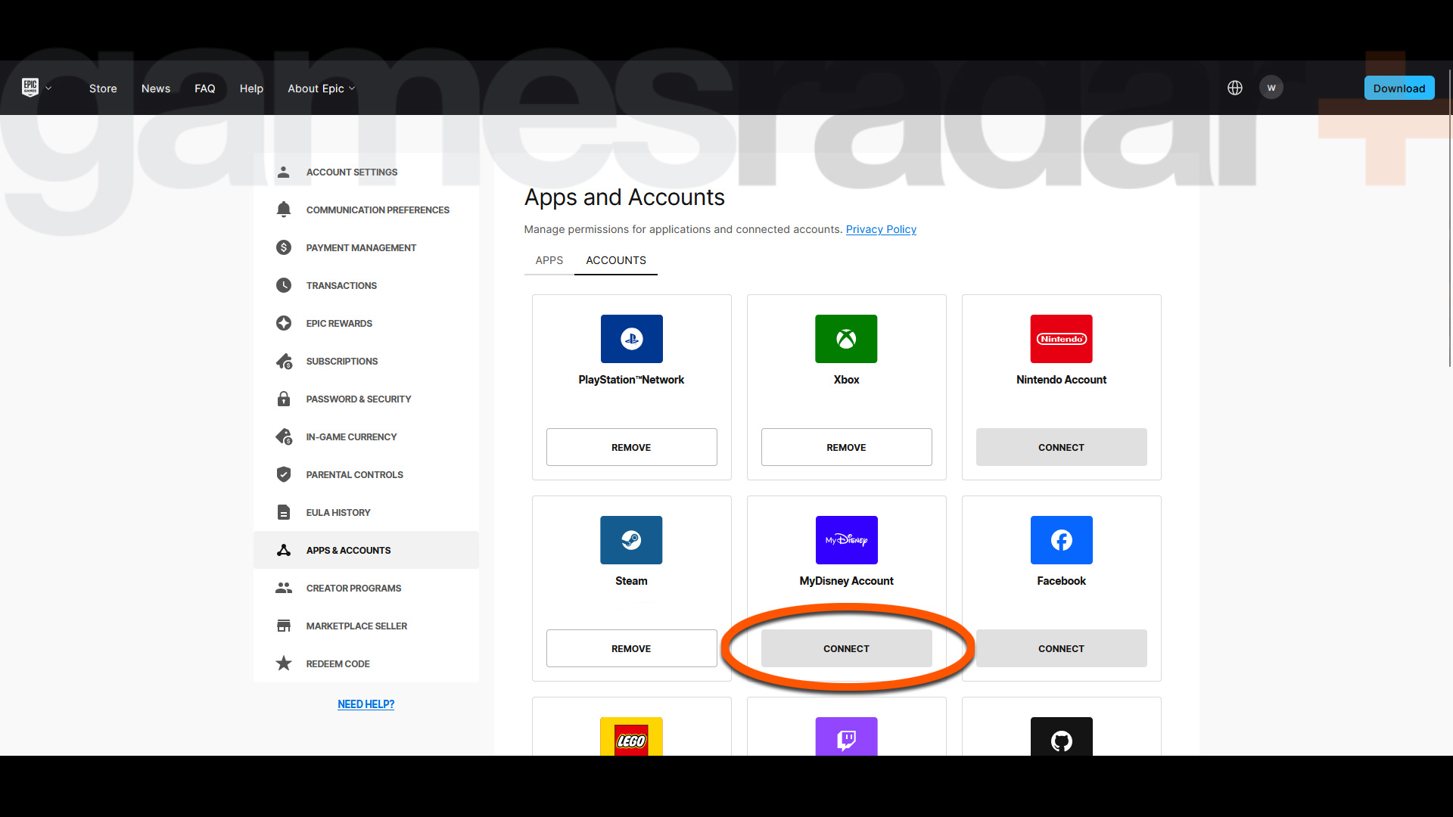Open MARKETPLACE SELLER section
1453x817 pixels.
(366, 626)
